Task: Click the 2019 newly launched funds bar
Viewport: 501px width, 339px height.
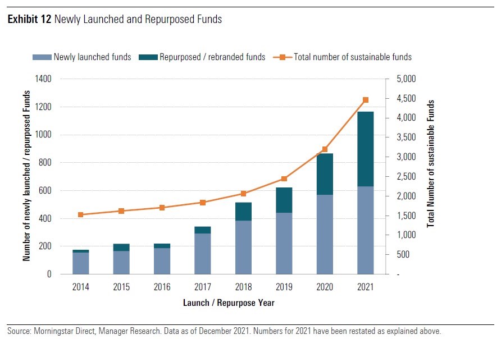Action: 284,243
